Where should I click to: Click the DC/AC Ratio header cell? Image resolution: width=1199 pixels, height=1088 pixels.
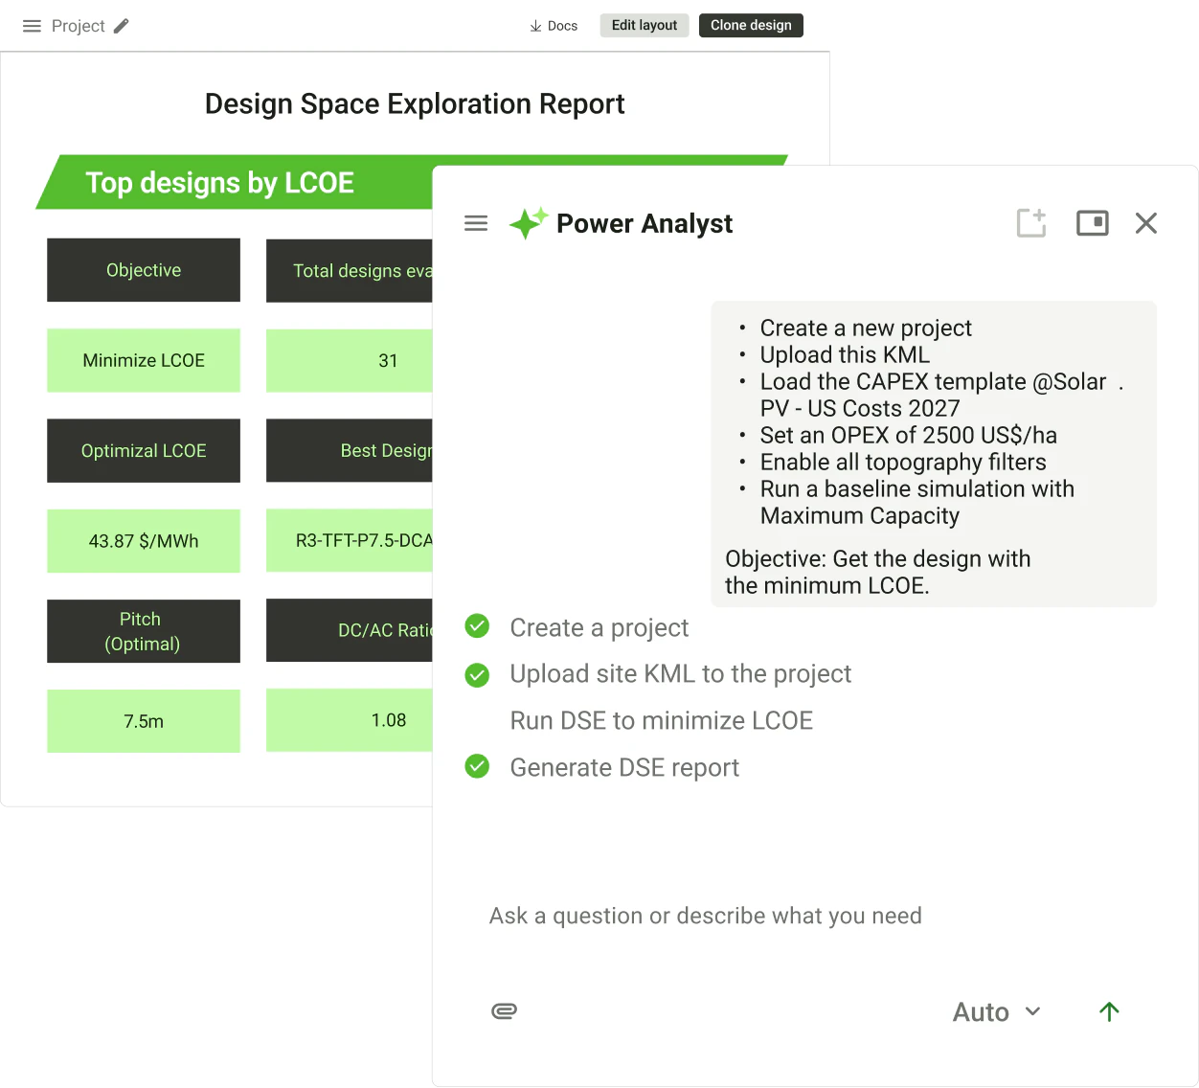tap(350, 630)
